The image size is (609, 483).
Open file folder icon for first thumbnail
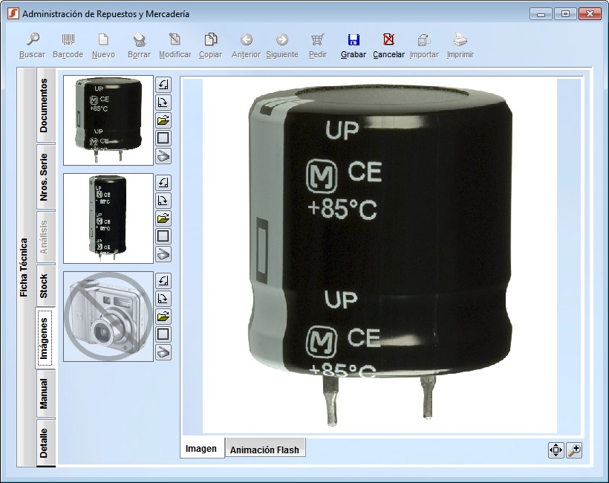(163, 120)
